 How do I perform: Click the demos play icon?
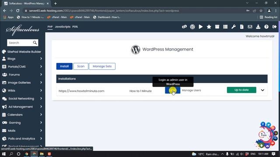pyautogui.click(x=201, y=27)
